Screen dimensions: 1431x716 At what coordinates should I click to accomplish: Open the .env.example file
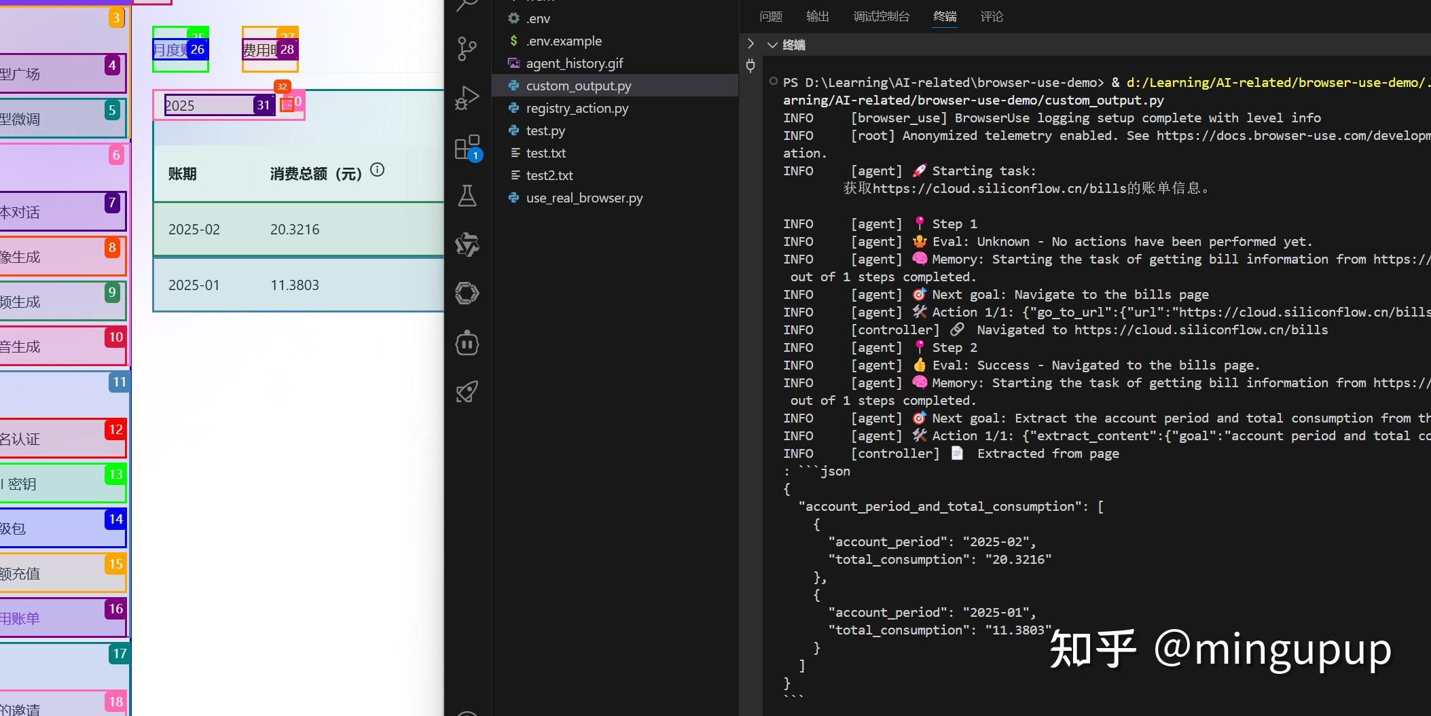615,41
